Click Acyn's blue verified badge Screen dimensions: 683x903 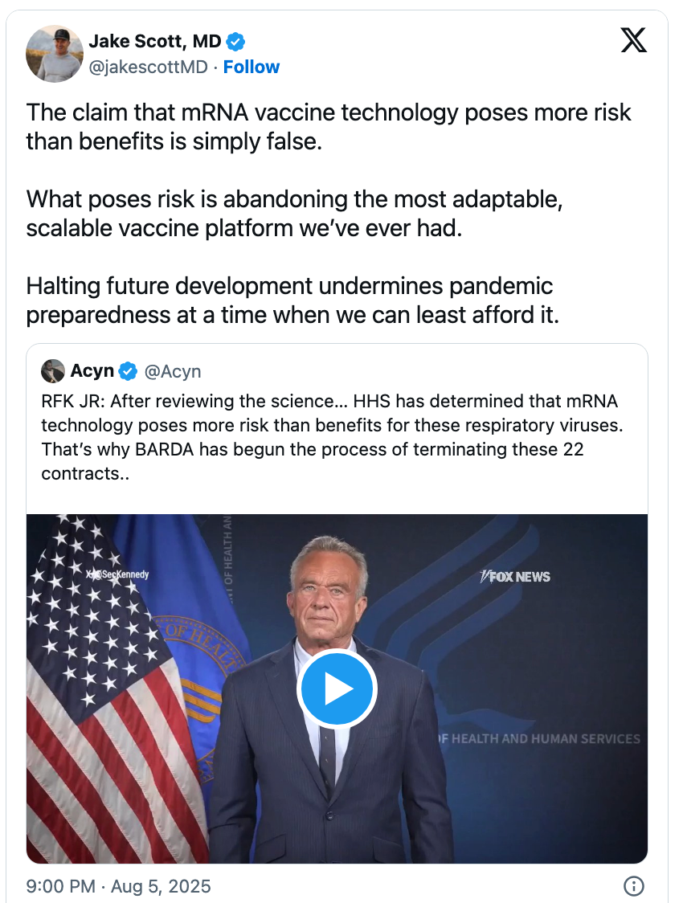129,370
